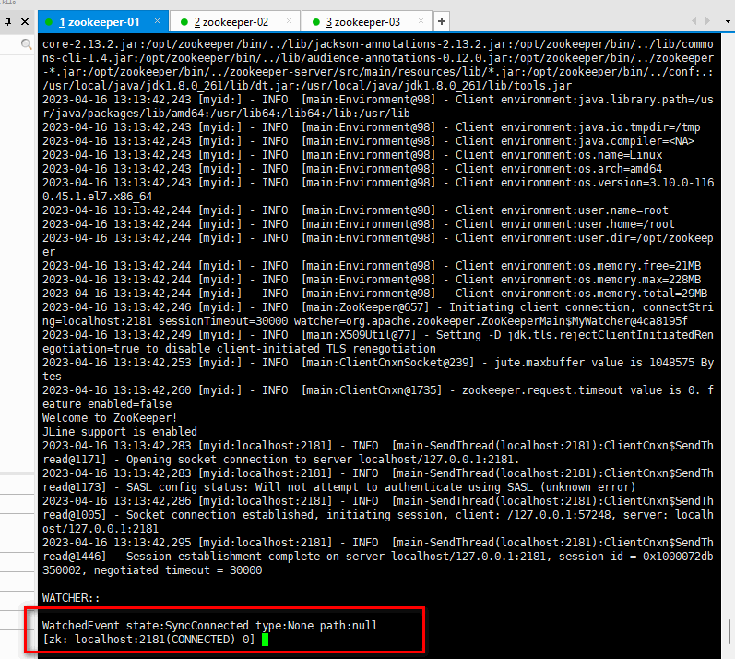This screenshot has height=659, width=735.
Task: Click the 'os.memory.max=228MB' log entry
Action: 372,279
